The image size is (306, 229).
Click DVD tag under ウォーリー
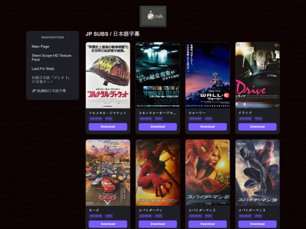point(209,119)
